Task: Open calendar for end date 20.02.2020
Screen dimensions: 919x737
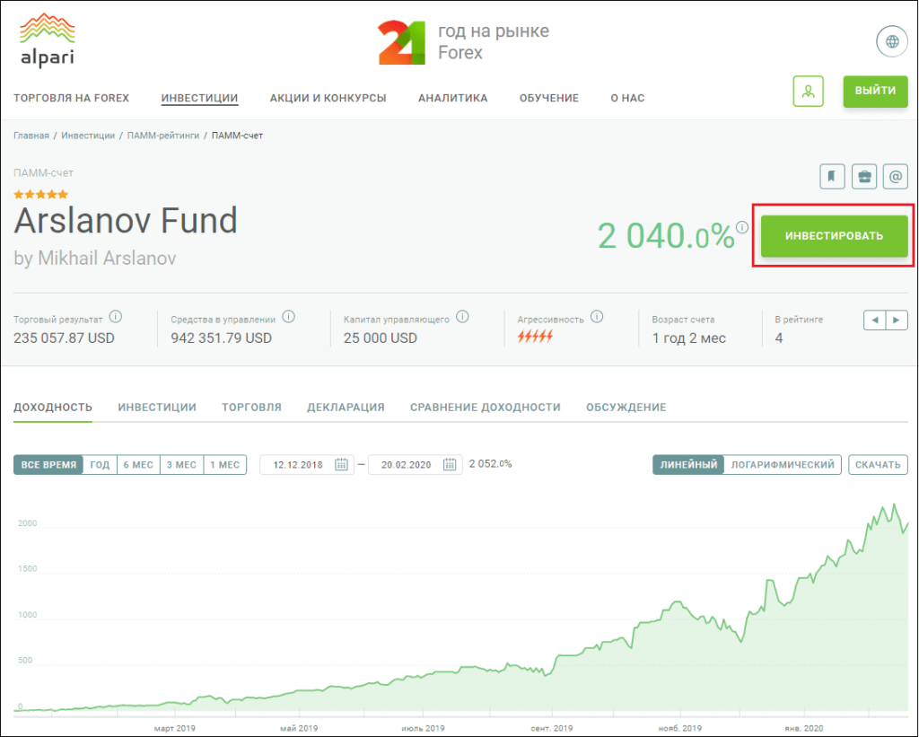Action: tap(450, 464)
